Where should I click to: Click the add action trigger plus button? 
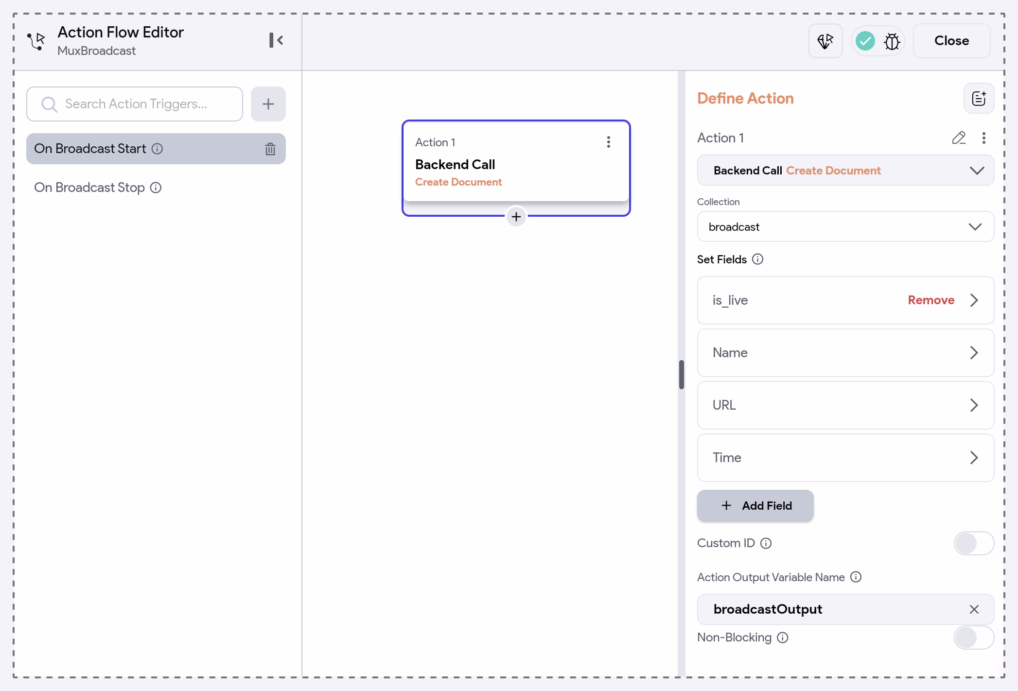tap(268, 104)
